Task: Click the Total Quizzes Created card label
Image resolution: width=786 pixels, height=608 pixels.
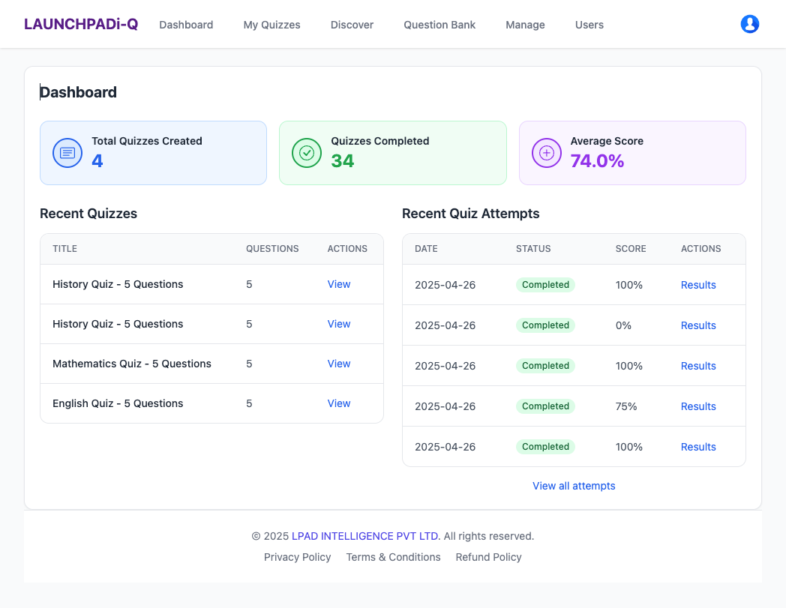Action: [x=147, y=141]
